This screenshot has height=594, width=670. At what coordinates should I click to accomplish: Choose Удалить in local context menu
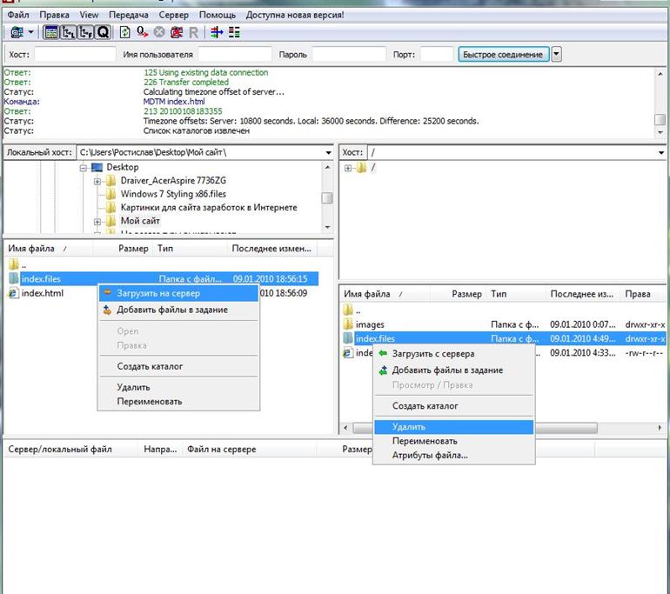pos(178,387)
